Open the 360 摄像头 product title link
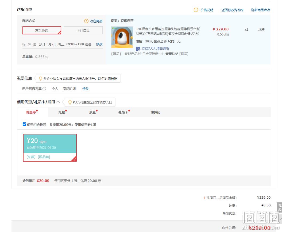 (168, 31)
